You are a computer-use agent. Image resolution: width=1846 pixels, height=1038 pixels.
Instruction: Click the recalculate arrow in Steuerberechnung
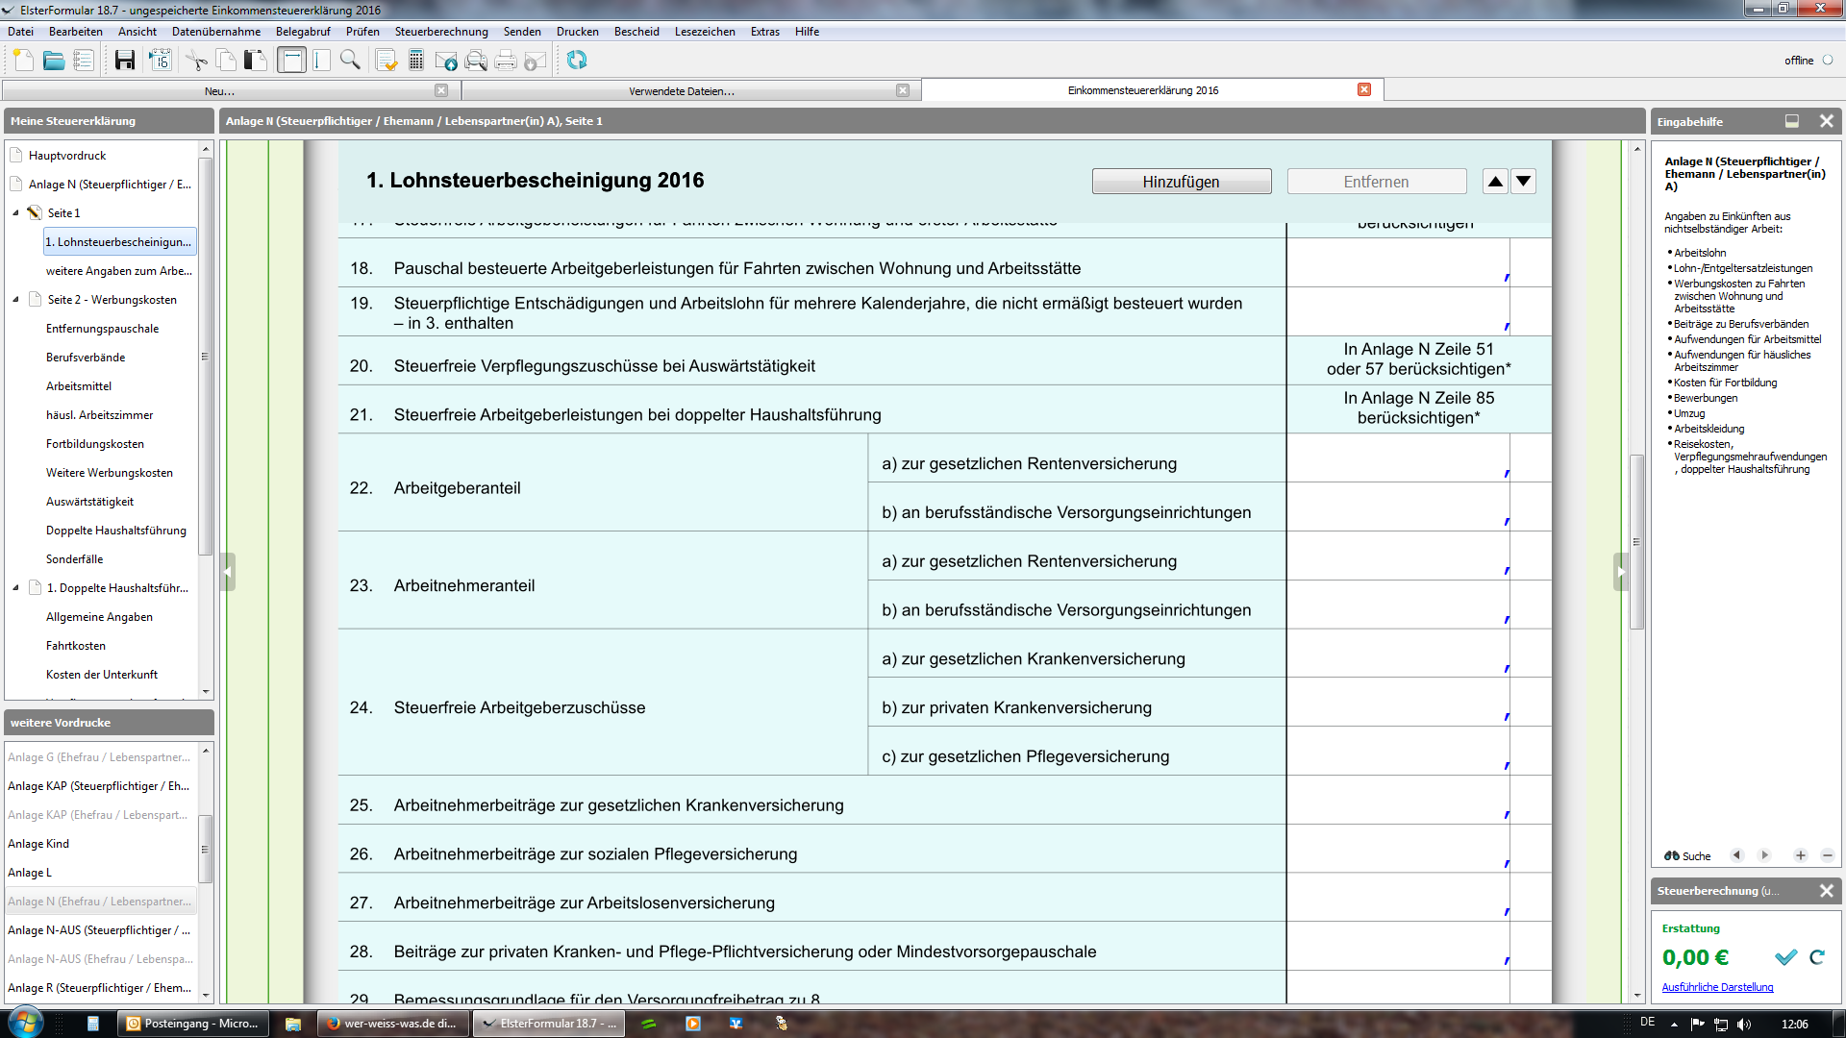click(1817, 957)
